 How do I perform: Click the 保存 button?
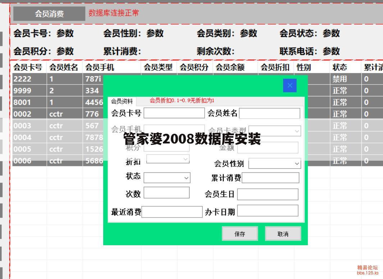pos(240,234)
